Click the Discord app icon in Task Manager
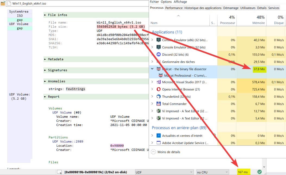The width and height of the screenshot is (286, 175). click(x=159, y=55)
